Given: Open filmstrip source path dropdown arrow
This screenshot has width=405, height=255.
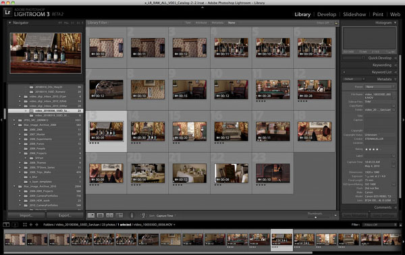Looking at the screenshot, I should point(174,225).
